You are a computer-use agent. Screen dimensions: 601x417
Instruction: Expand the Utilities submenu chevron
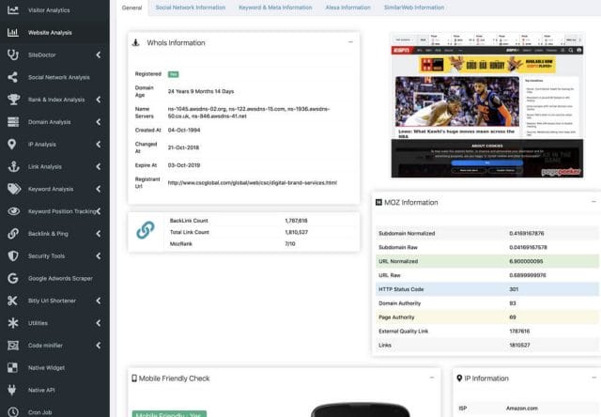(99, 323)
